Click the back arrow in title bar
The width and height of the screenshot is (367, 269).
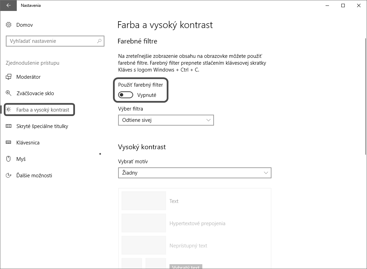point(8,5)
